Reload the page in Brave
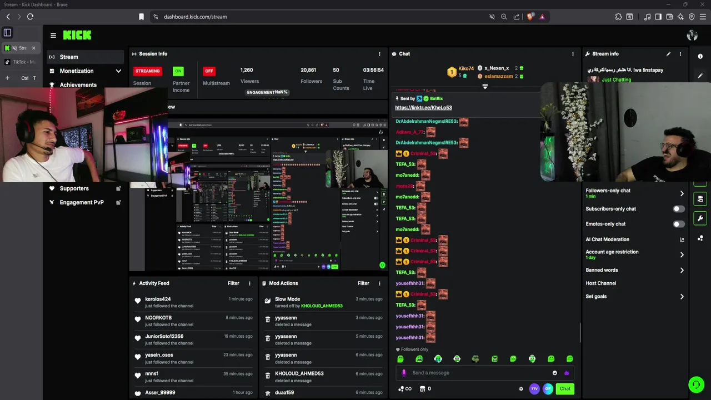The width and height of the screenshot is (711, 400). click(x=31, y=17)
